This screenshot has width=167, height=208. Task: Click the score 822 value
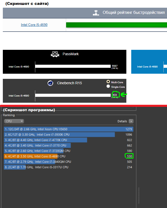(129, 140)
